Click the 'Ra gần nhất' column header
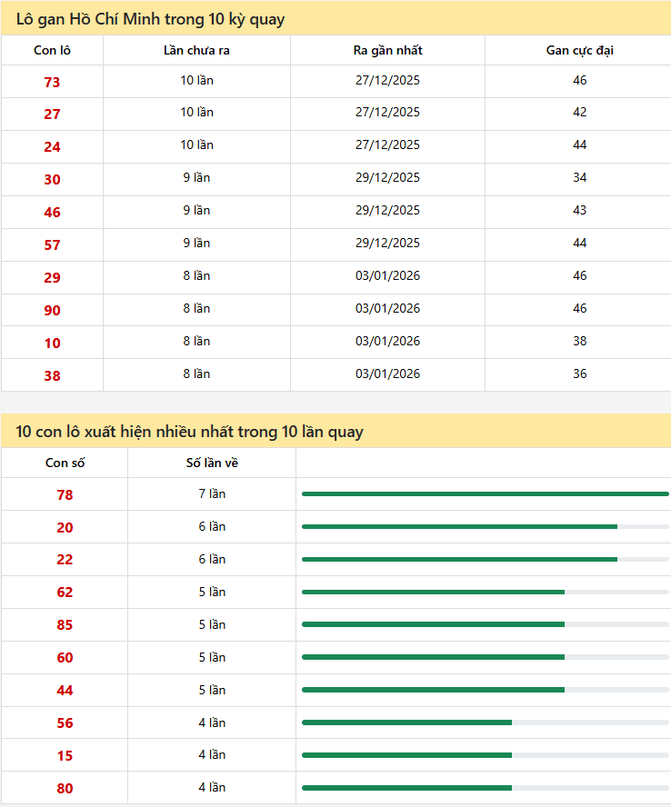The width and height of the screenshot is (671, 807). tap(387, 50)
